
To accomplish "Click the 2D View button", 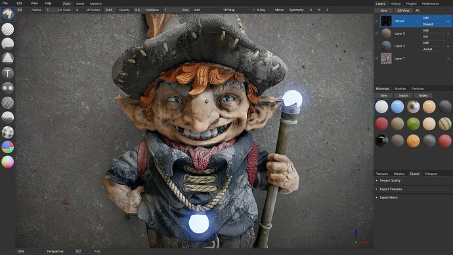I will [x=403, y=11].
